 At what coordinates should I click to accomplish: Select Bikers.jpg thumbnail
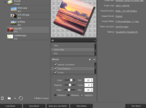14,9
